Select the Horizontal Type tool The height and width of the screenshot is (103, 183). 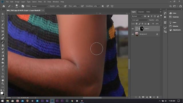[3, 70]
